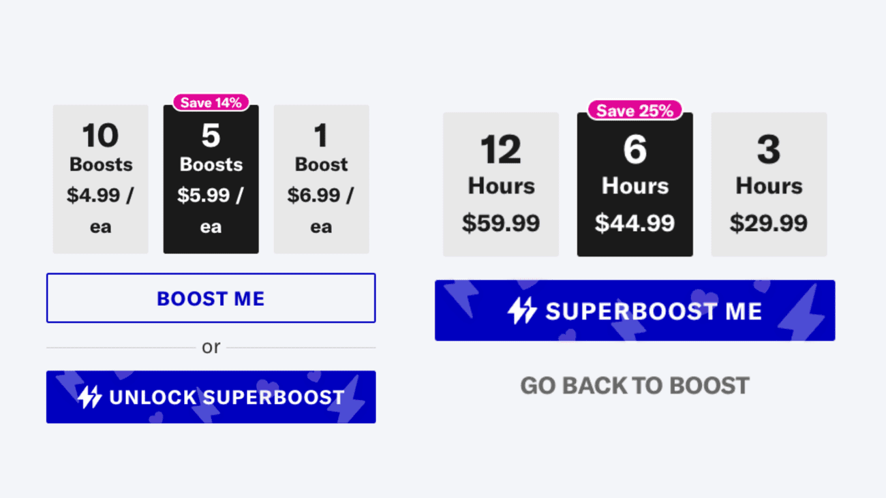
Task: Click the $44.99 price text
Action: click(635, 223)
